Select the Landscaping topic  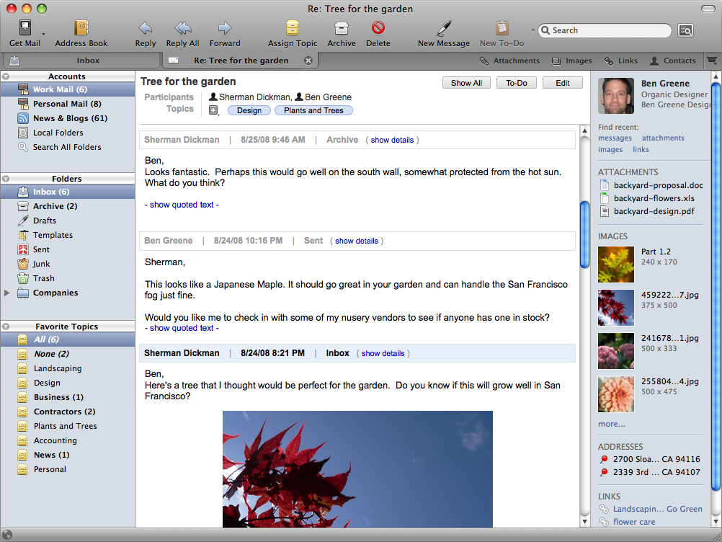(68, 368)
